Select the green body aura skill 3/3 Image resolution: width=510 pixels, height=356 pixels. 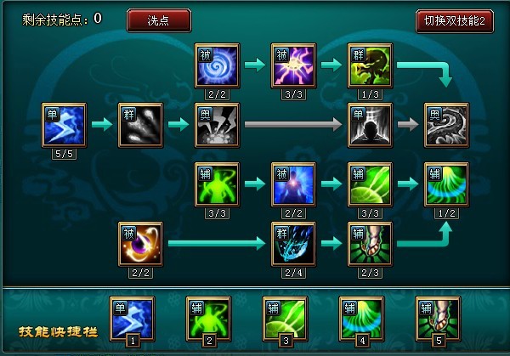click(x=217, y=184)
